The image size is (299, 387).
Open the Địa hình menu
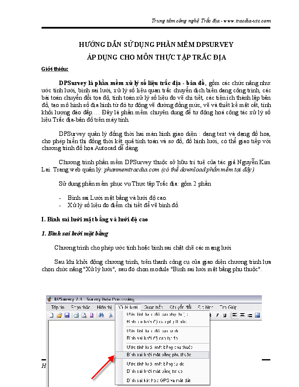pos(205,307)
